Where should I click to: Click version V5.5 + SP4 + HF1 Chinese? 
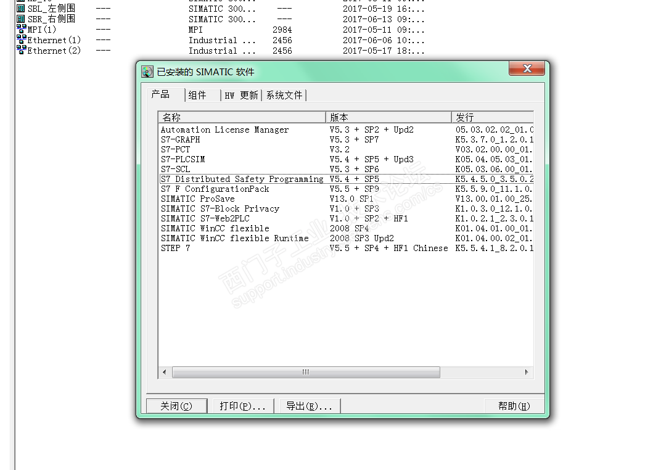(388, 249)
